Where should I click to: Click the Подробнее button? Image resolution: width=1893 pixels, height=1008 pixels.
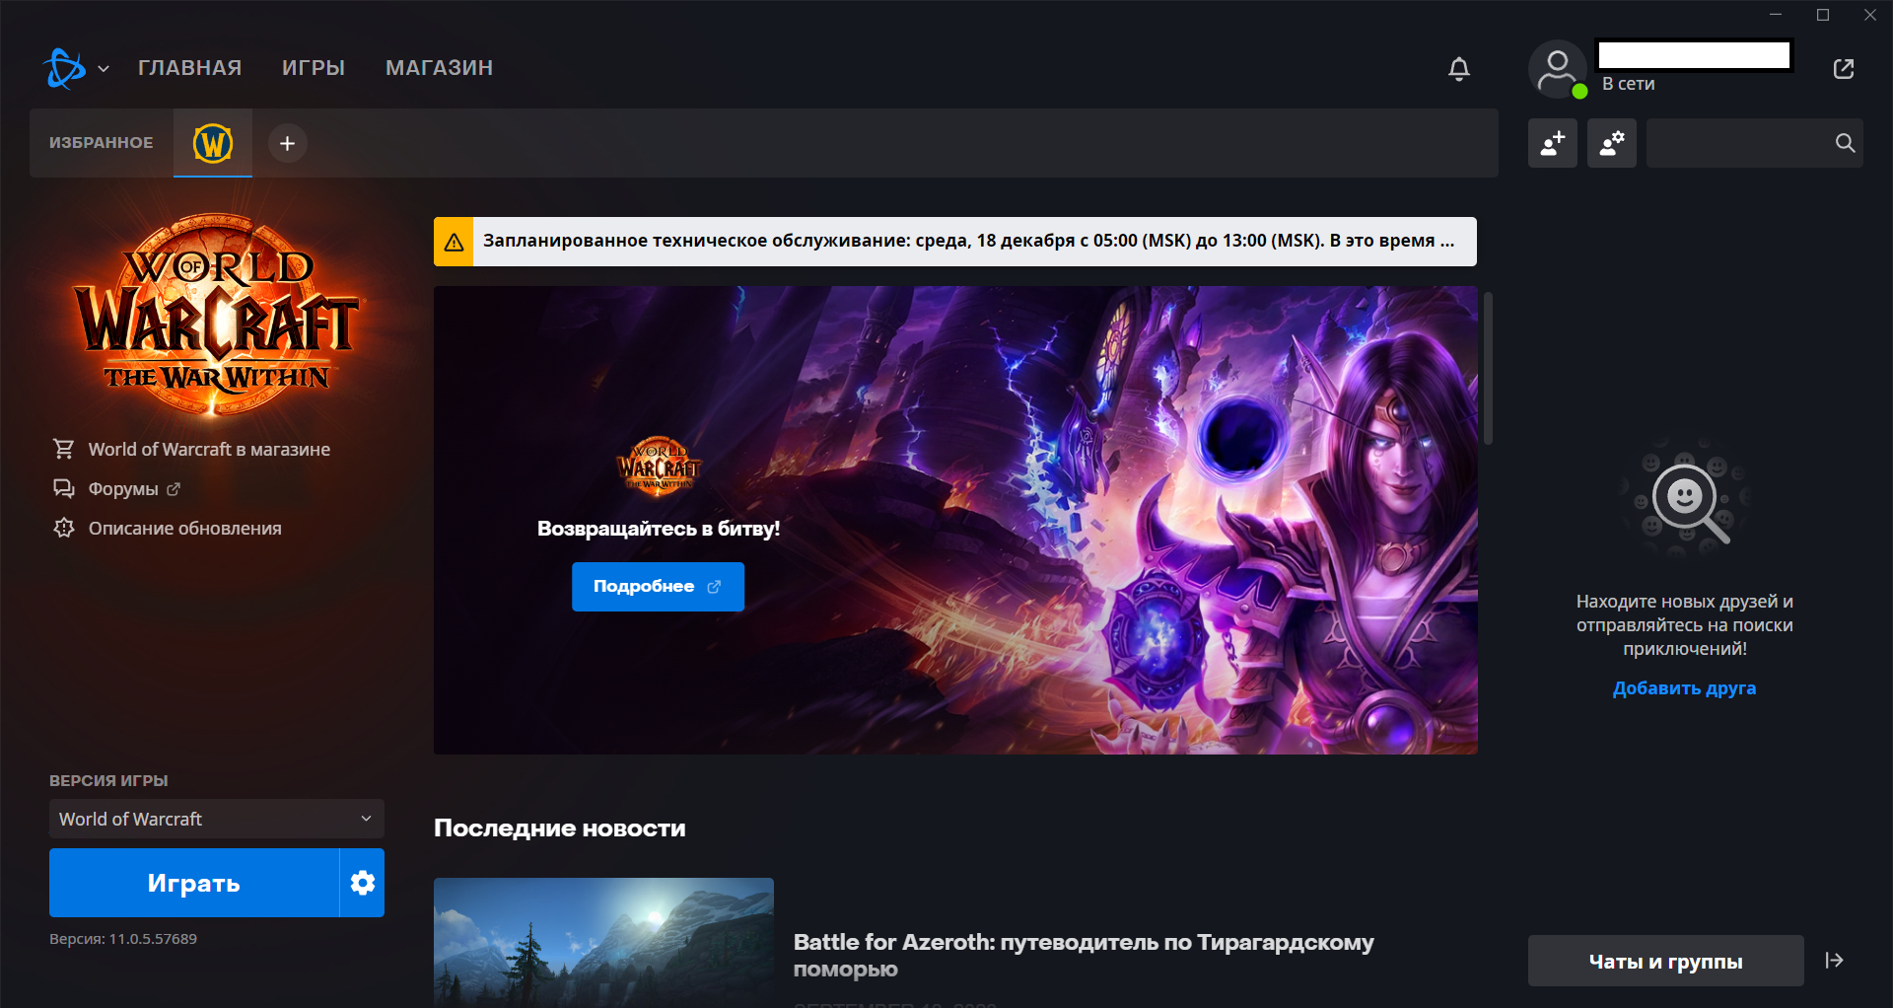(x=658, y=587)
